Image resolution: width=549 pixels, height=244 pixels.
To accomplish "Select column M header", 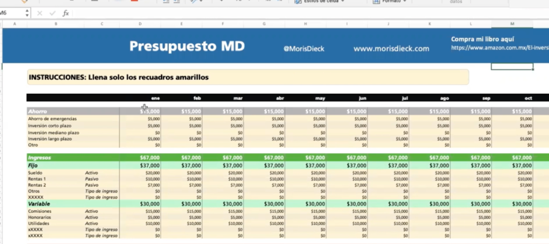I will coord(512,24).
